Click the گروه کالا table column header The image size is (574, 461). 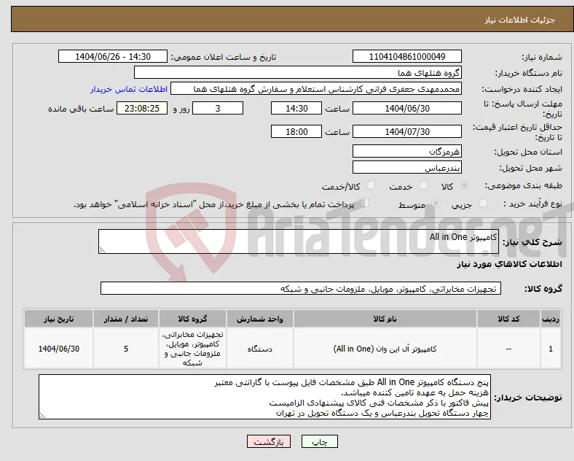(x=192, y=319)
